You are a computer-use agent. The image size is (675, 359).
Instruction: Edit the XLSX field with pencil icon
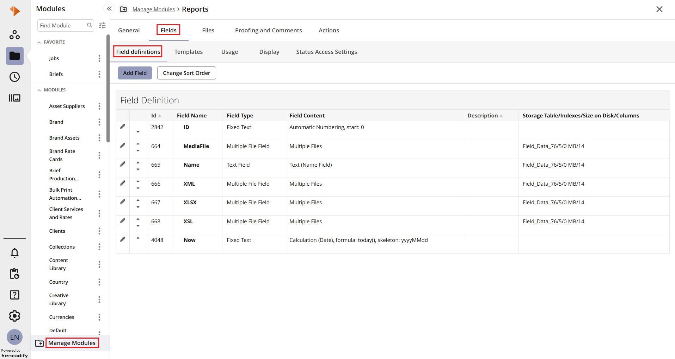[x=122, y=202]
